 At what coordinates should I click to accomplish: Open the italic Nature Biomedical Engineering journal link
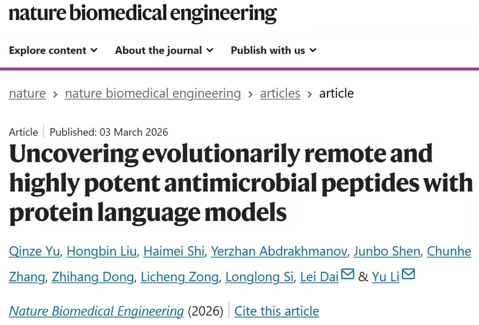(x=96, y=311)
